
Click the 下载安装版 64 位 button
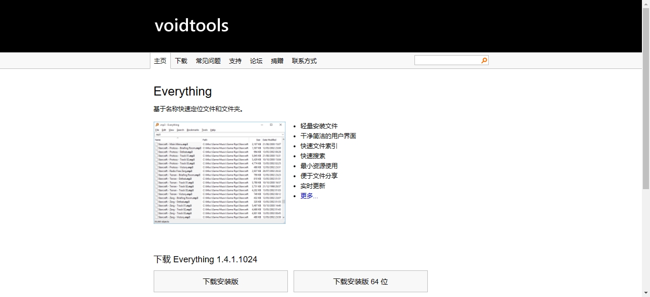(361, 281)
